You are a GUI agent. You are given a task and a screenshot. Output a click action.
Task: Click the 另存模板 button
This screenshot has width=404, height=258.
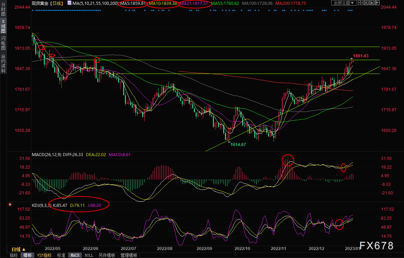(107, 255)
